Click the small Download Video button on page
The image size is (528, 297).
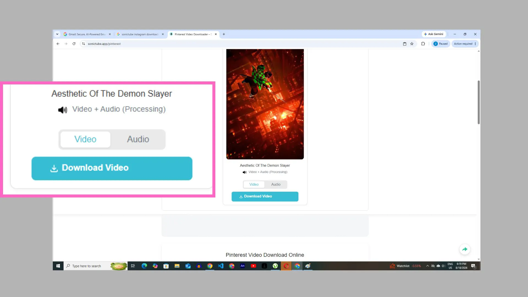tap(265, 196)
